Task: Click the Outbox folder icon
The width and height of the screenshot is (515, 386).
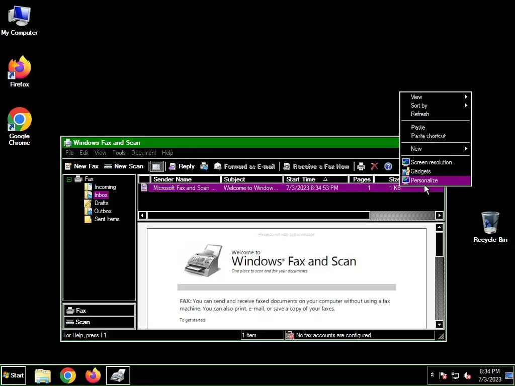Action: click(88, 211)
